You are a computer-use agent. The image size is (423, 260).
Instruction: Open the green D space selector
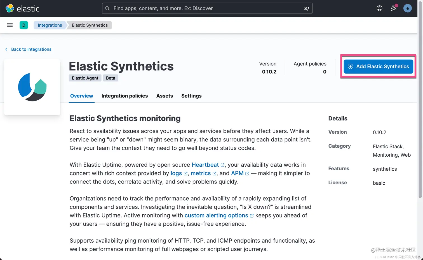point(24,25)
